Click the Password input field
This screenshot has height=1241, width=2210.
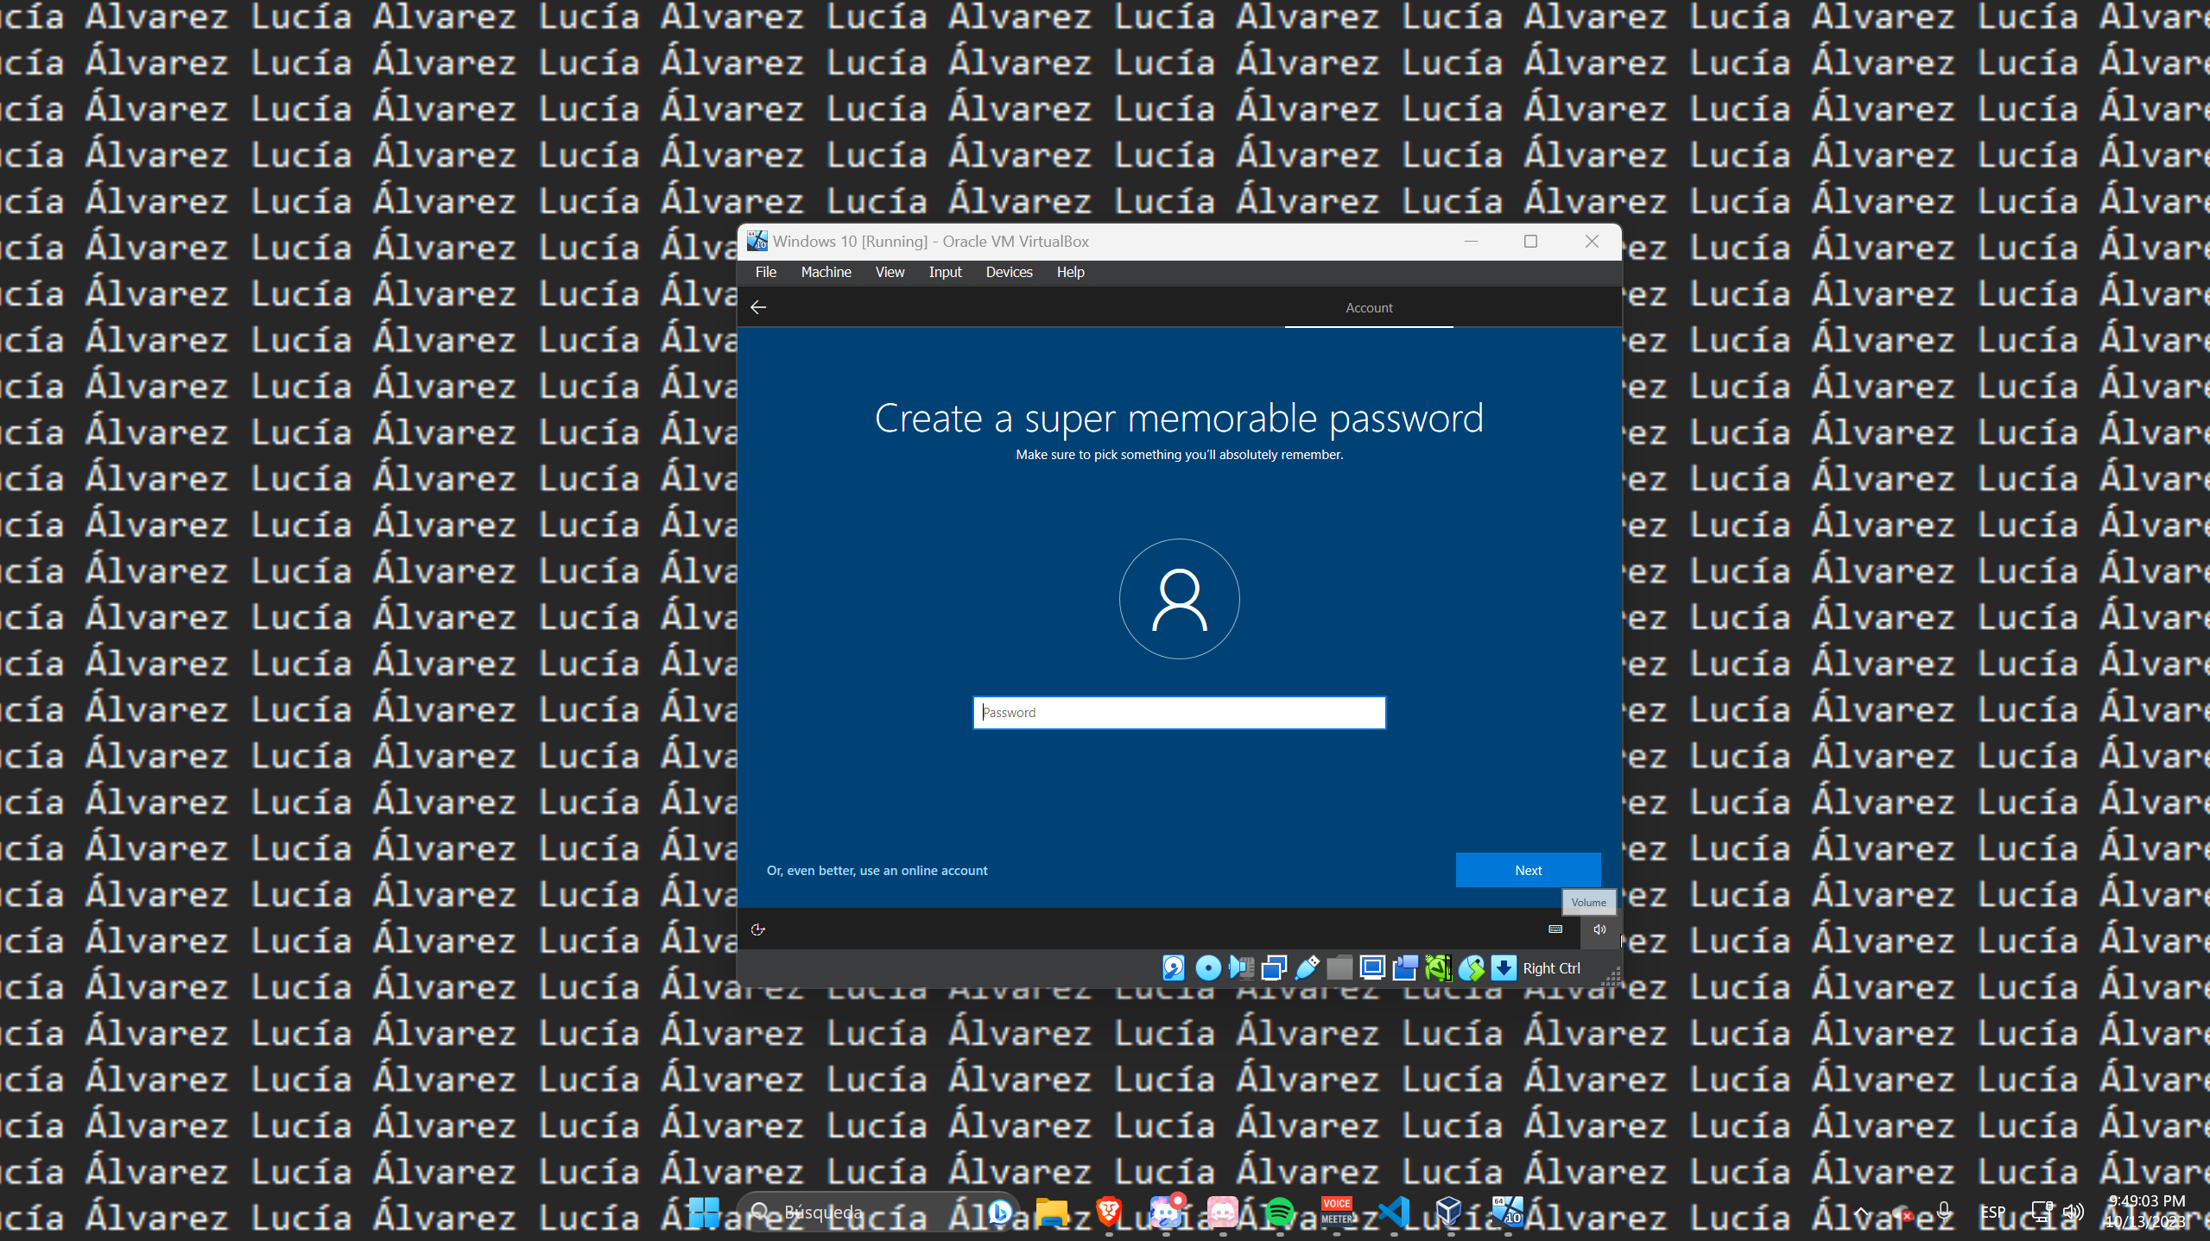coord(1179,712)
